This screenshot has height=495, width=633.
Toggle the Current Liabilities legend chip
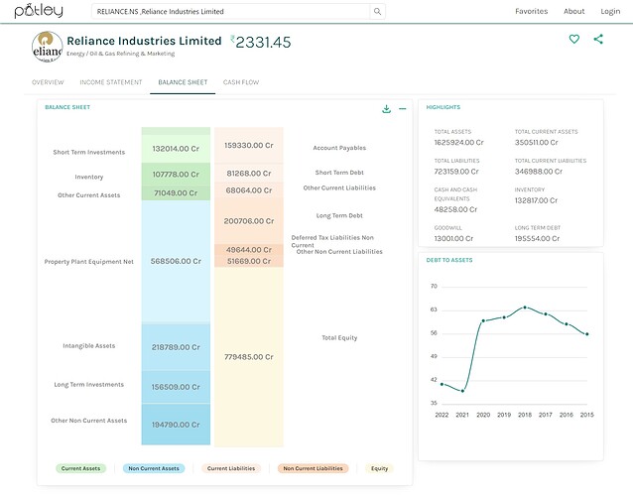pyautogui.click(x=231, y=468)
